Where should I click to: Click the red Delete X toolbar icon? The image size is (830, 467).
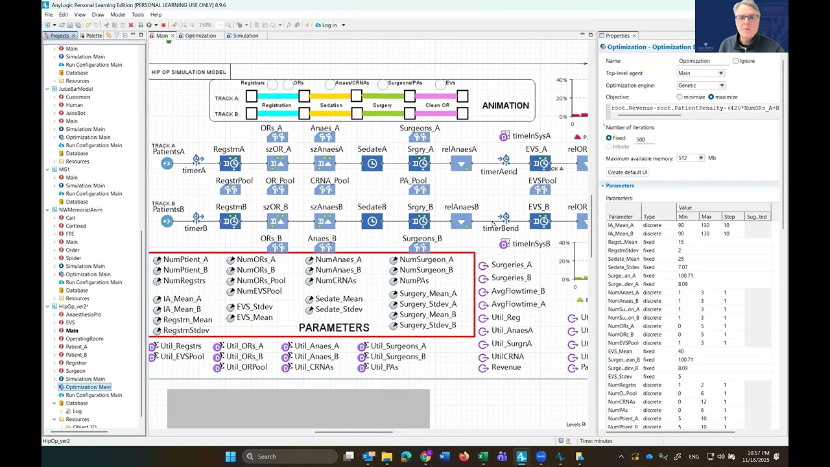click(131, 25)
